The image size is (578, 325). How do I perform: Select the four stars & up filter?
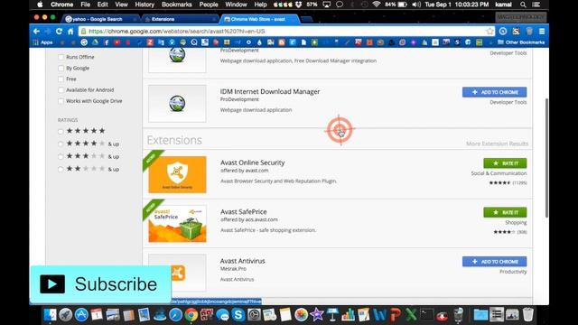tap(61, 144)
